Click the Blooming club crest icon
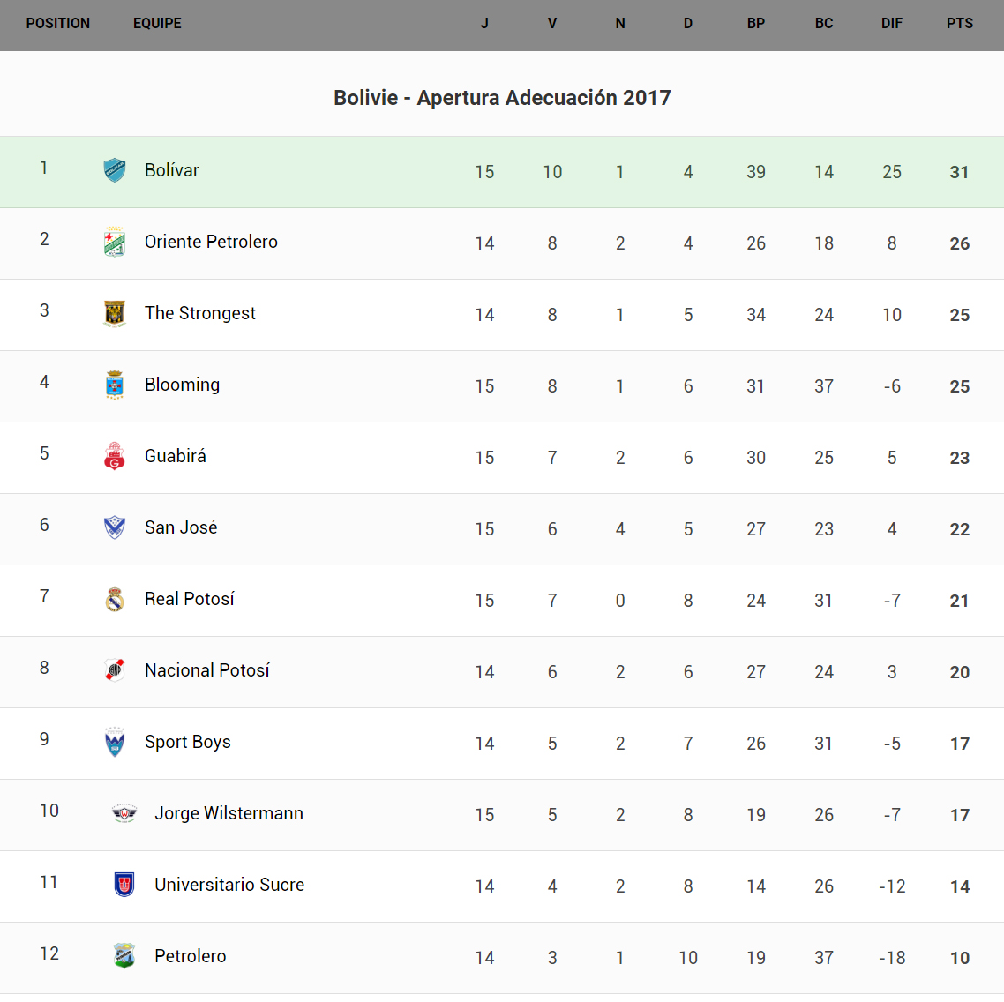1004x1002 pixels. (x=115, y=385)
